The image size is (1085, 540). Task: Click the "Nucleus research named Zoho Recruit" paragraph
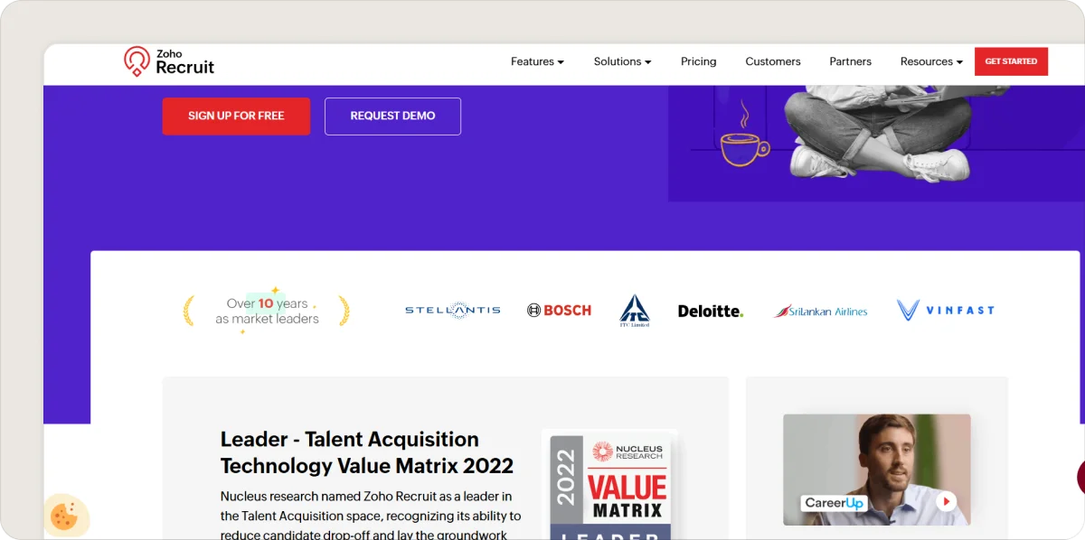pyautogui.click(x=371, y=515)
